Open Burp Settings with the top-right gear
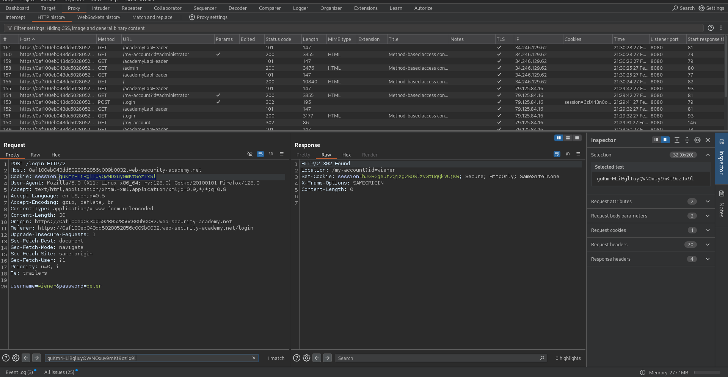Screen dimensions: 728x377 (x=701, y=8)
